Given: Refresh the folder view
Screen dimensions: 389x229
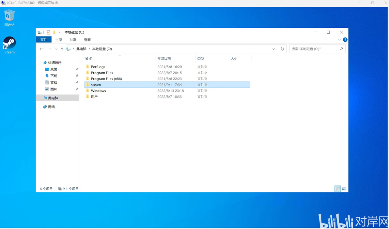Looking at the screenshot, I should pyautogui.click(x=282, y=49).
